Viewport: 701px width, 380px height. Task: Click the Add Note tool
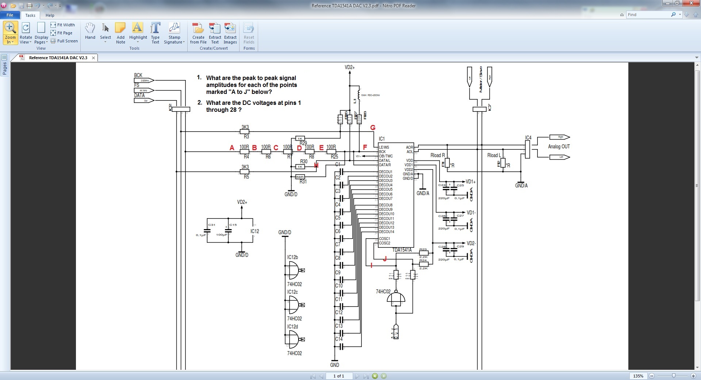tap(120, 33)
